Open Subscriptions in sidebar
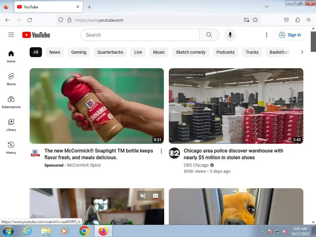The height and width of the screenshot is (237, 316). coord(11,102)
